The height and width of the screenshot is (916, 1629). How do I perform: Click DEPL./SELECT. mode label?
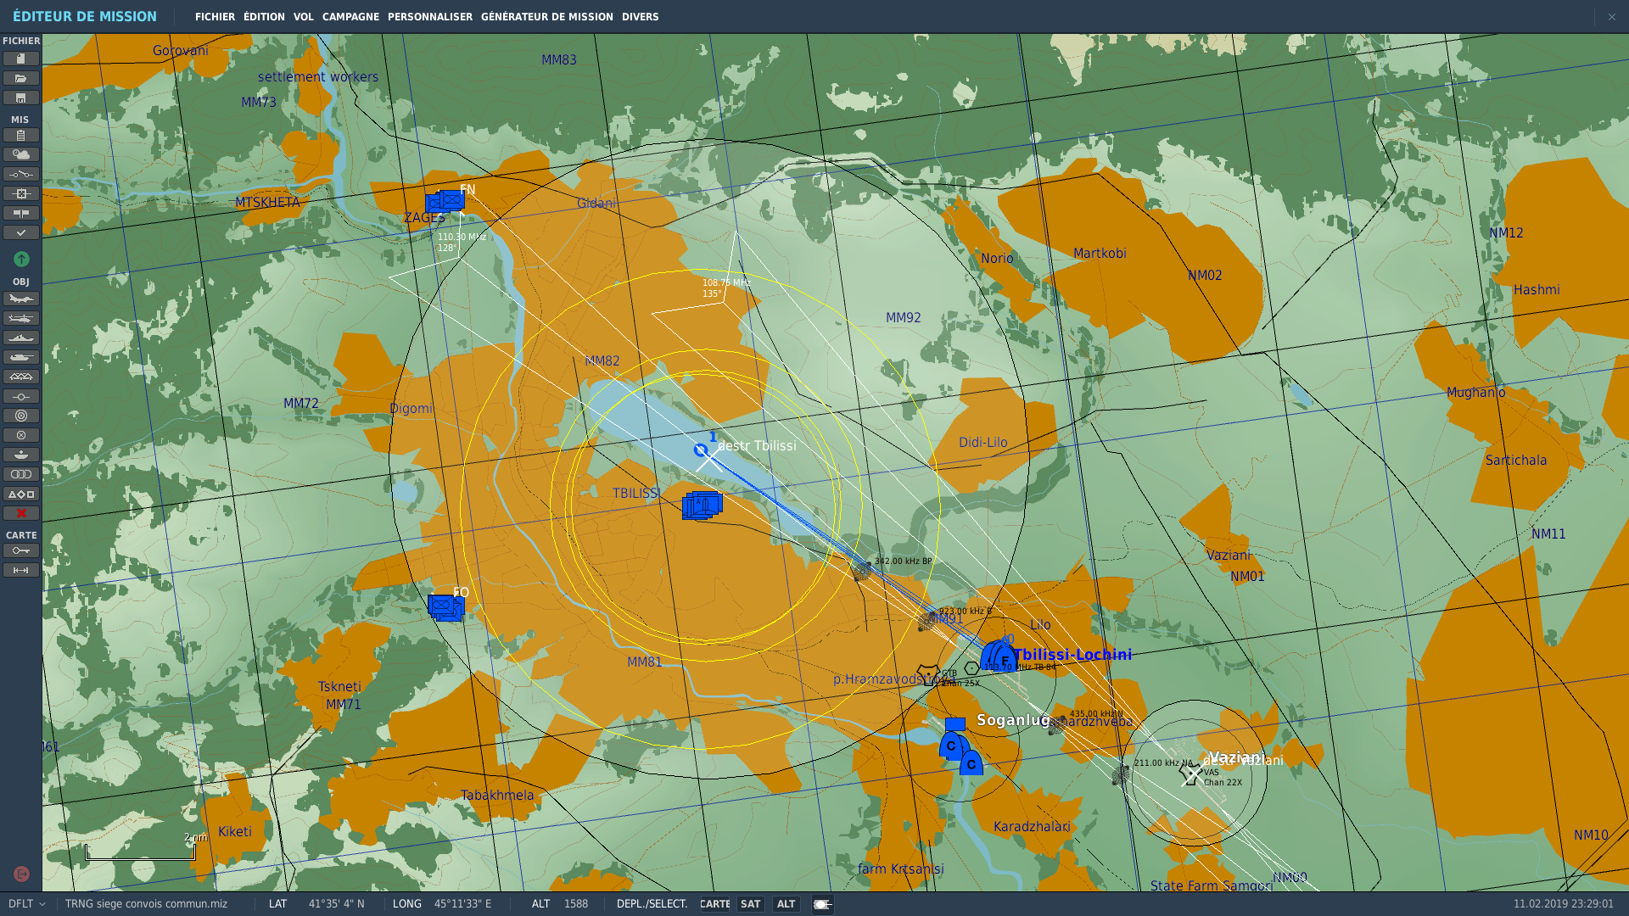click(x=652, y=904)
